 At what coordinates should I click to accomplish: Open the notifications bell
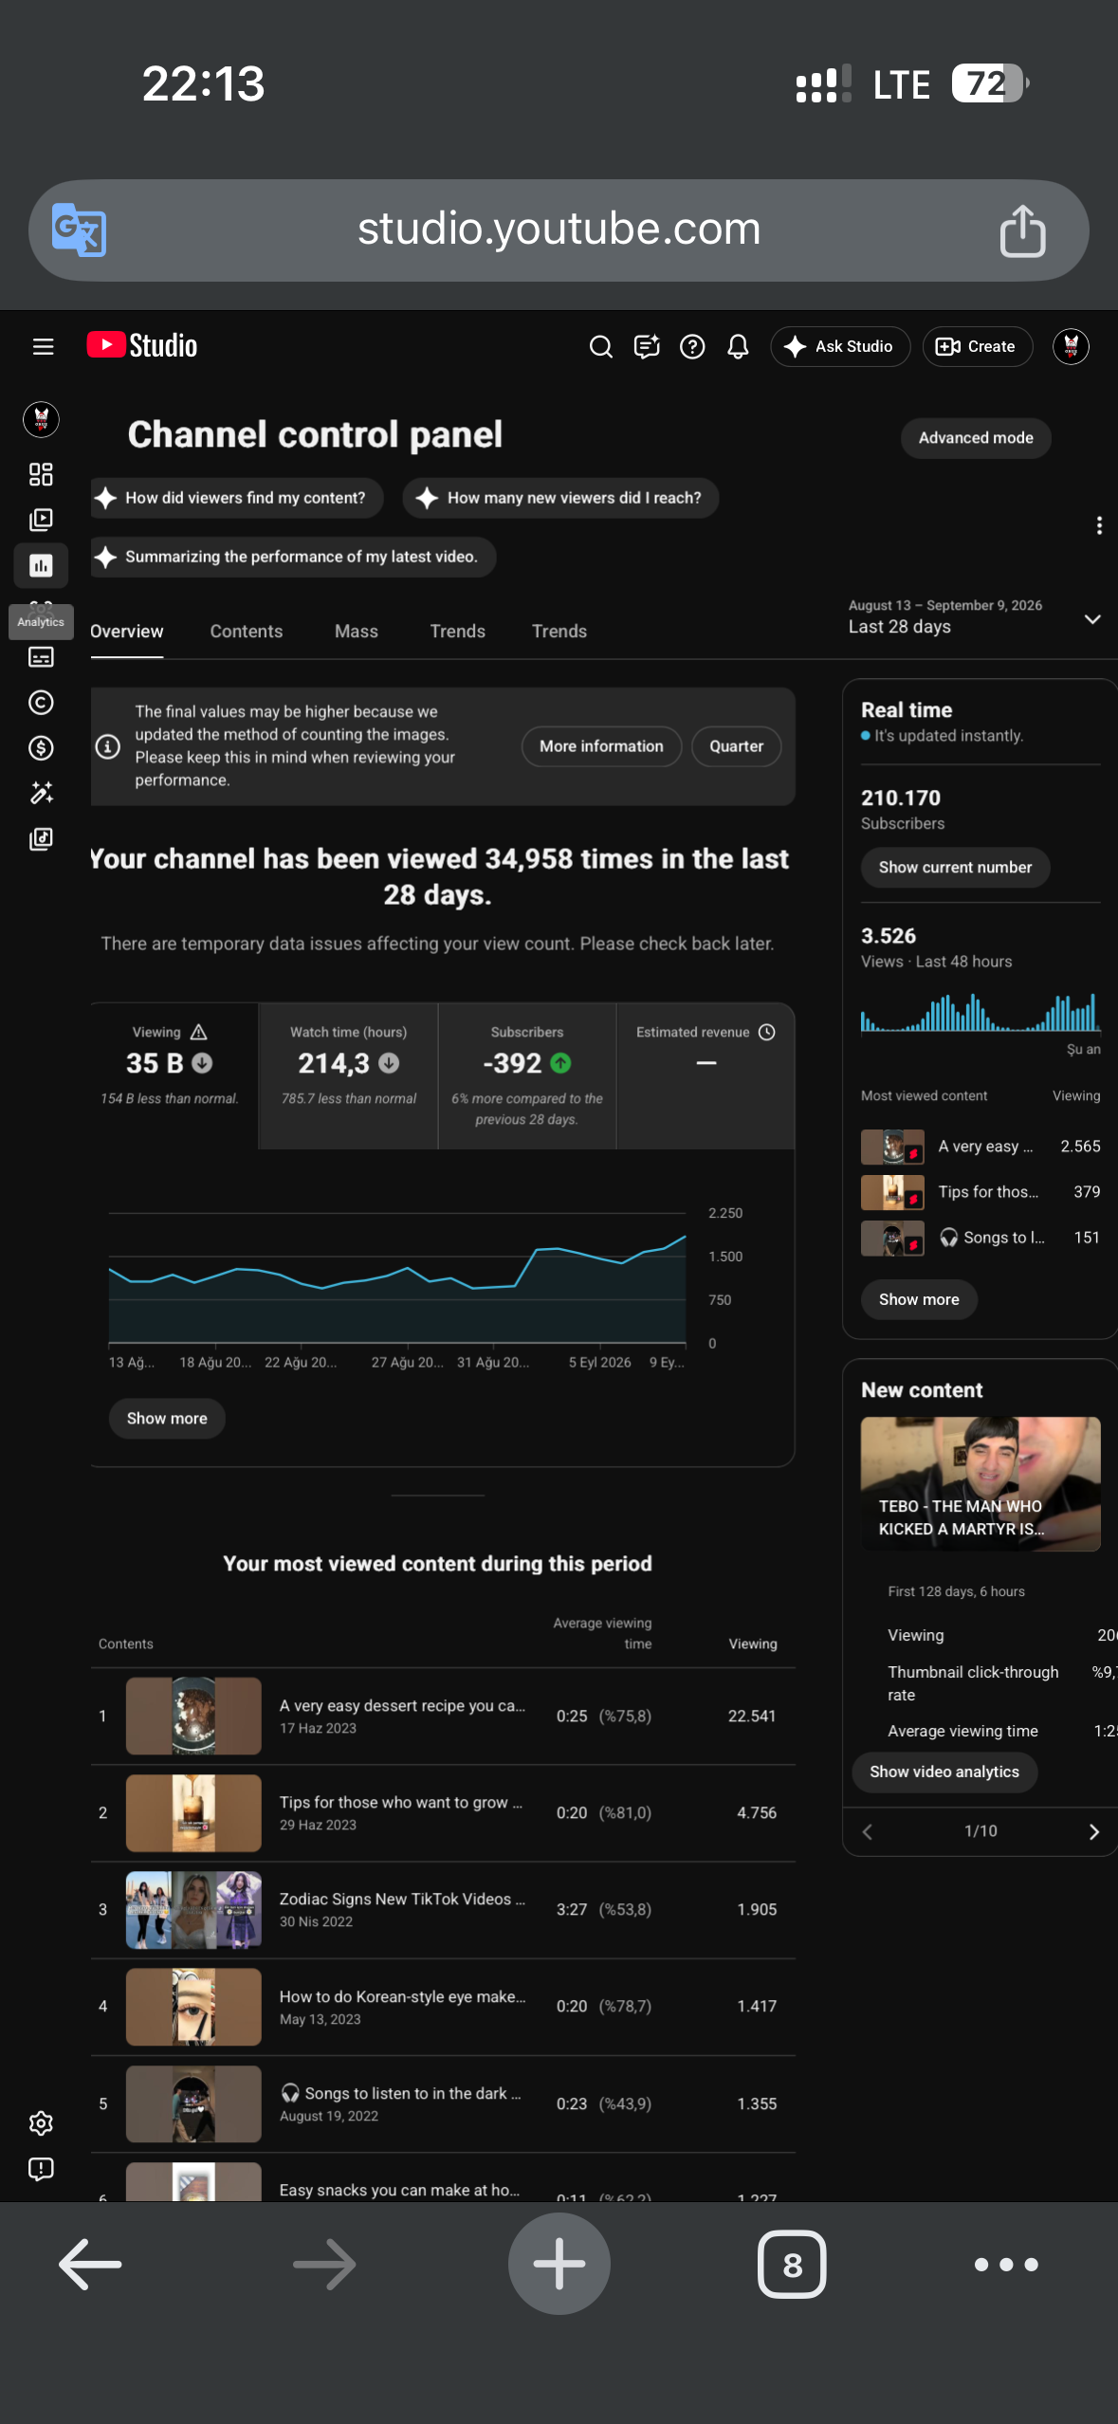738,346
